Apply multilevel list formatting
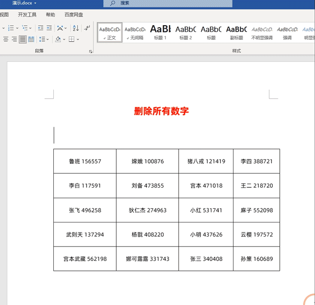315x305 pixels. tap(25, 28)
